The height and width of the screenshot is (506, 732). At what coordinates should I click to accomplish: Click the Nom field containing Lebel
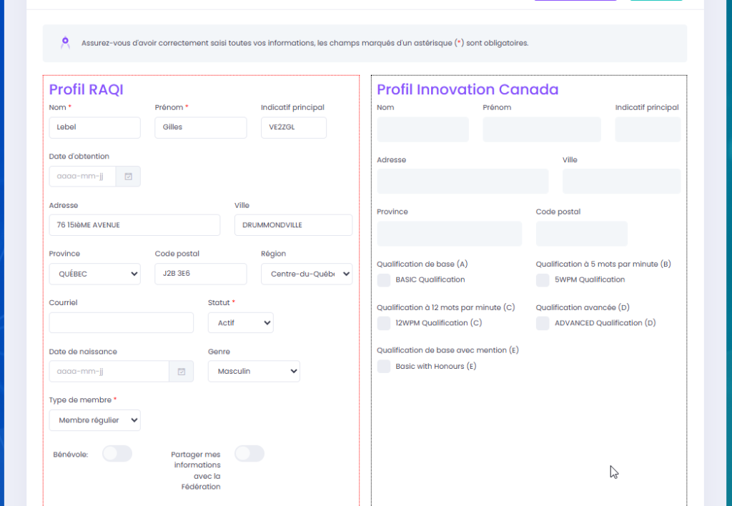point(94,128)
